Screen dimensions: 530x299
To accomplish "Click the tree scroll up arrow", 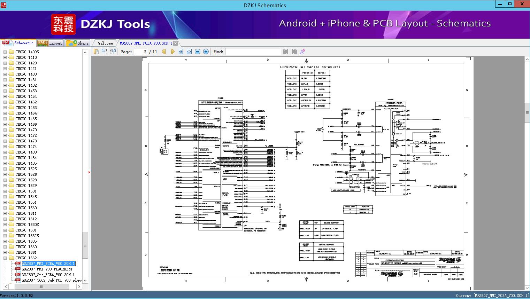I will [x=85, y=52].
